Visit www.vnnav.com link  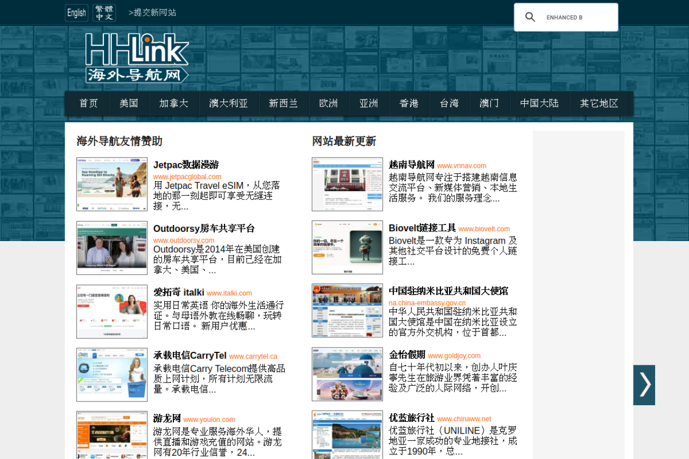(x=462, y=166)
